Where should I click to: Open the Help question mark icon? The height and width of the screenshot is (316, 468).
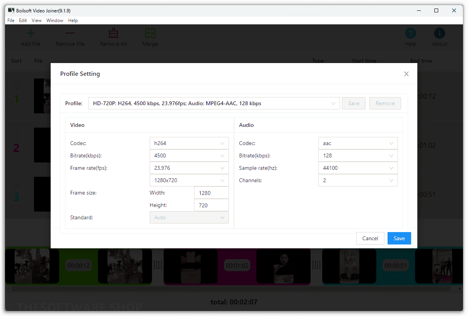pyautogui.click(x=410, y=33)
